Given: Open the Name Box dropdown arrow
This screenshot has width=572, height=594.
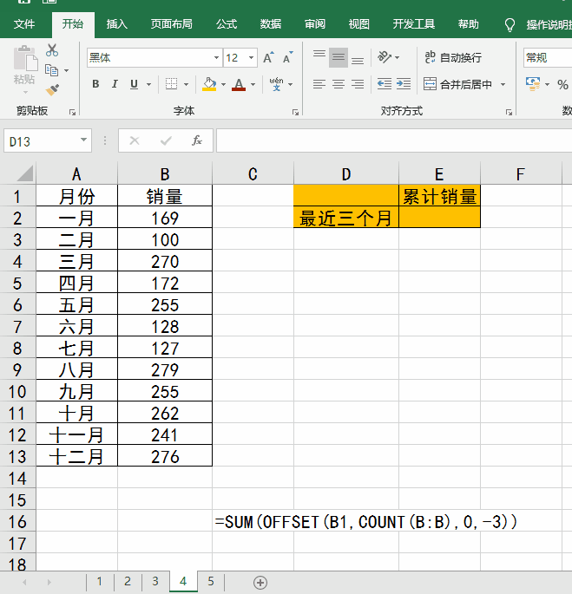Looking at the screenshot, I should [x=83, y=140].
